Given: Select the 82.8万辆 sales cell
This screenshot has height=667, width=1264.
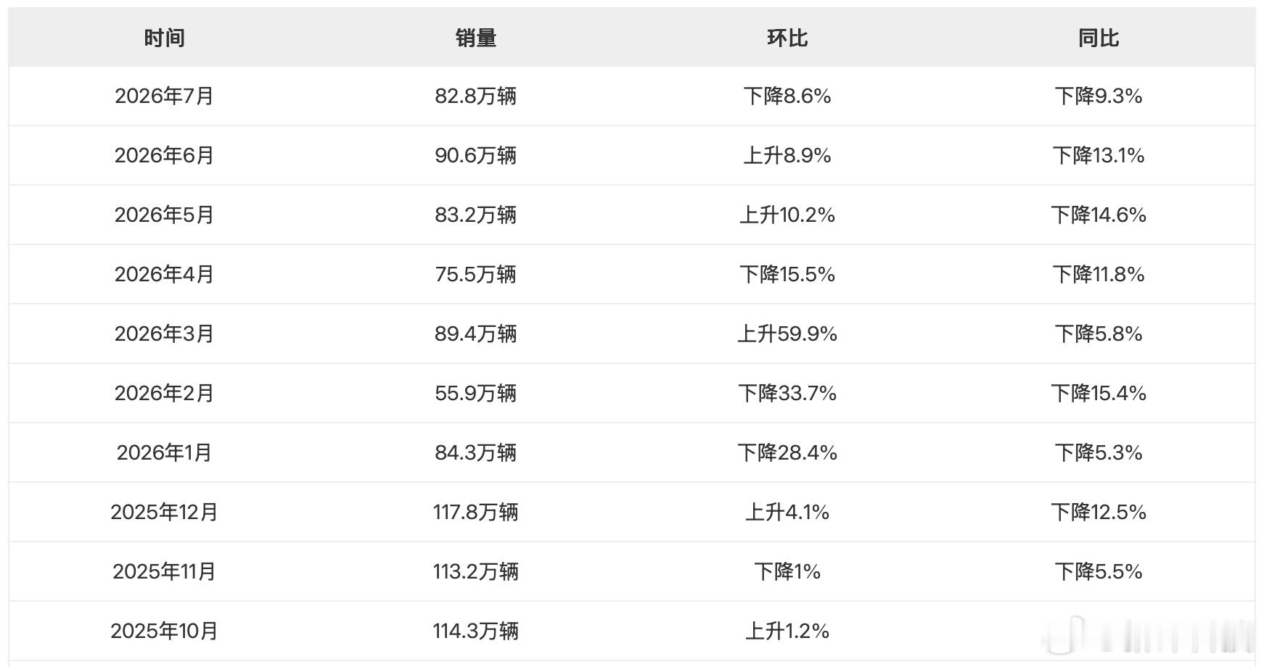Looking at the screenshot, I should pyautogui.click(x=476, y=96).
